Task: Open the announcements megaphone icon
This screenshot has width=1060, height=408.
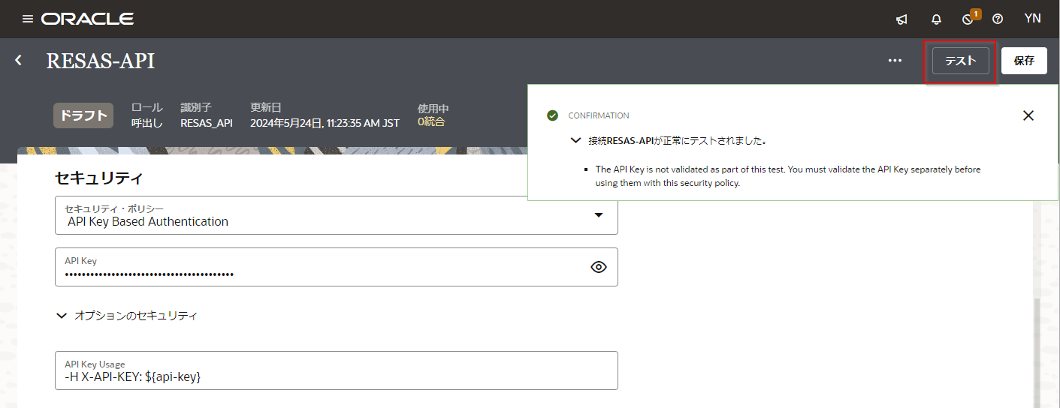Action: point(902,19)
